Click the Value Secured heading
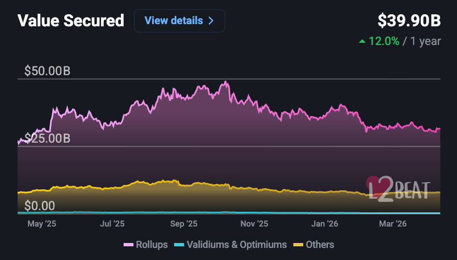 [x=71, y=21]
